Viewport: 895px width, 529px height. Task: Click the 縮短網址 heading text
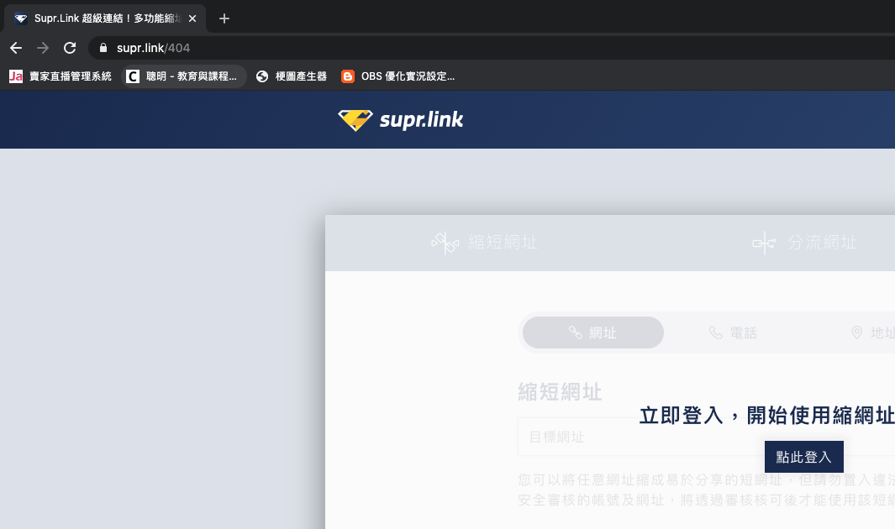(560, 392)
